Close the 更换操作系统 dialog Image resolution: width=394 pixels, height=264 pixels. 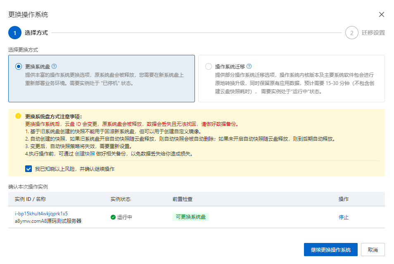pos(382,14)
